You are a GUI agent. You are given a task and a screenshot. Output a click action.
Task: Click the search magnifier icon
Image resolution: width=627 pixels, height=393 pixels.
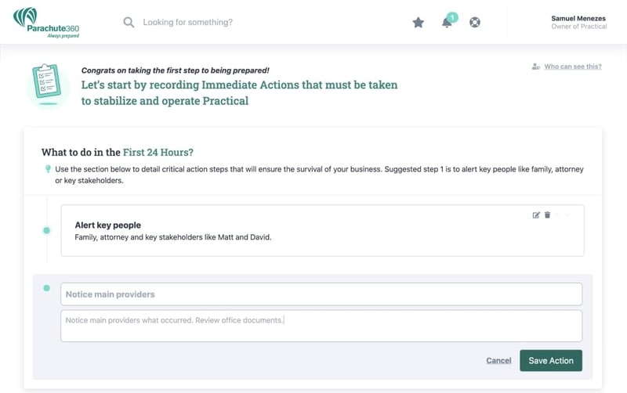coord(129,23)
